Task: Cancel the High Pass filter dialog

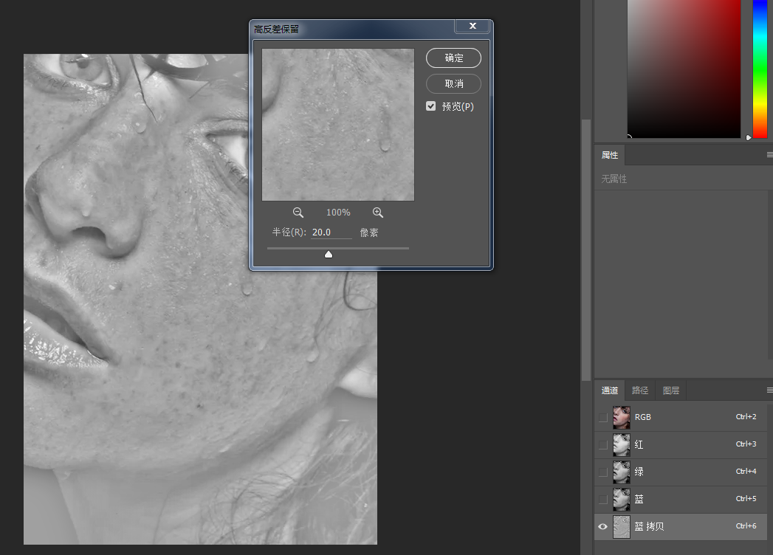Action: 453,84
